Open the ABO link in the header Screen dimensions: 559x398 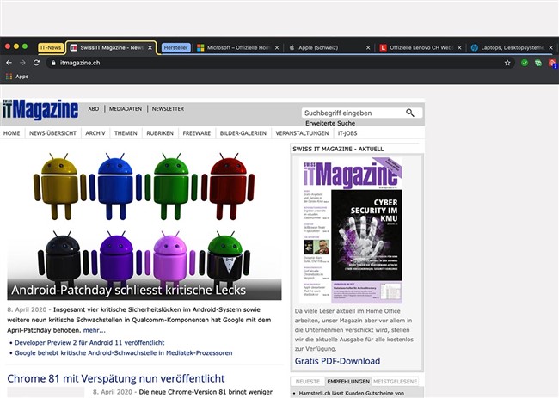pos(94,108)
